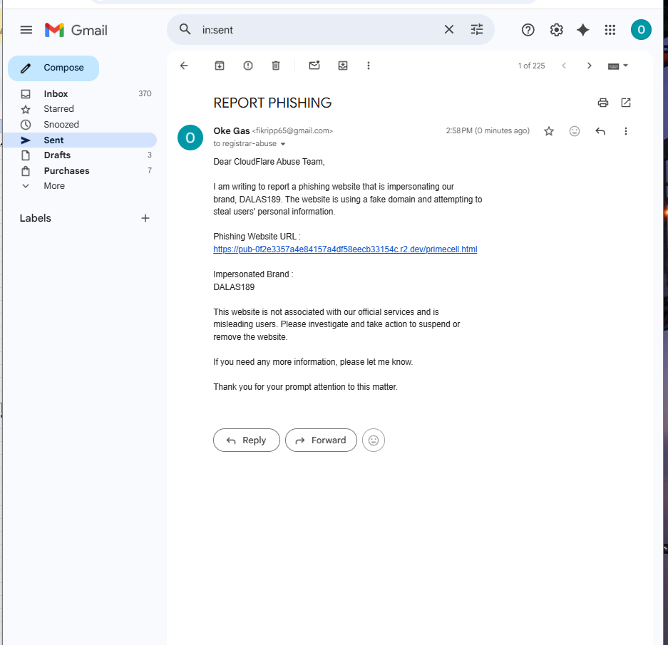Viewport: 668px width, 645px height.
Task: Click the sender name Oke Gas
Action: pyautogui.click(x=231, y=131)
